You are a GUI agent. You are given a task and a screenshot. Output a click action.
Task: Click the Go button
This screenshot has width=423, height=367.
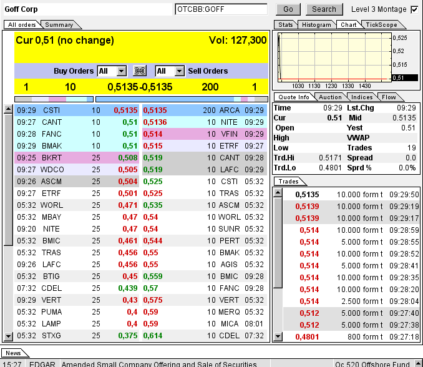288,9
